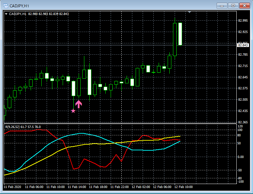The height and width of the screenshot is (194, 253).
Task: Click the indicator scale value 120
Action: pos(240,126)
